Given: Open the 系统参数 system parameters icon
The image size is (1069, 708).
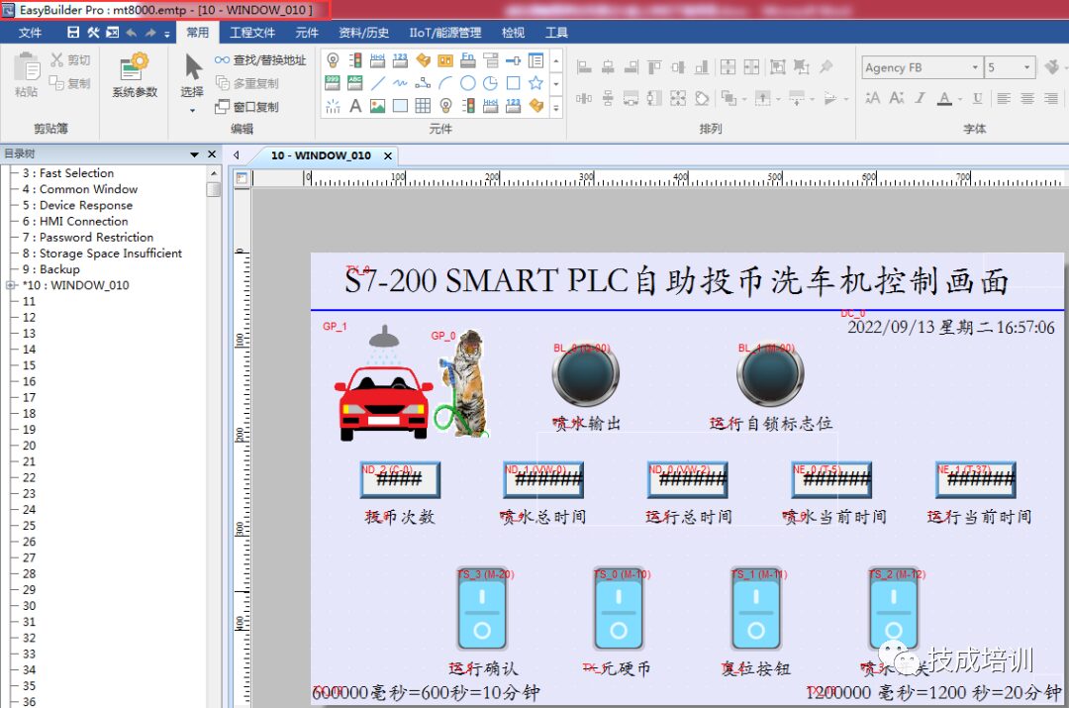Looking at the screenshot, I should tap(134, 75).
